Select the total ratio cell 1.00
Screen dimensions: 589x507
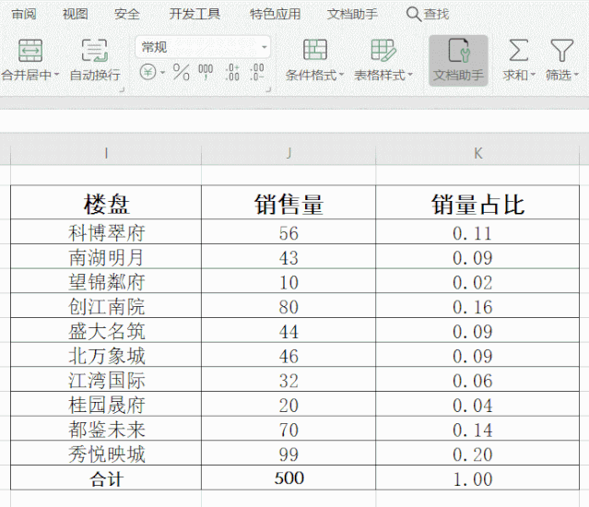pos(477,478)
